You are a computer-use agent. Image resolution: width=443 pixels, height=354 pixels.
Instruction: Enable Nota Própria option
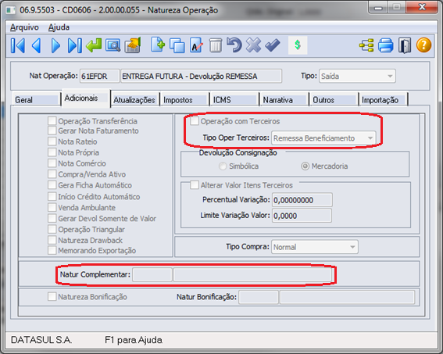click(x=52, y=152)
